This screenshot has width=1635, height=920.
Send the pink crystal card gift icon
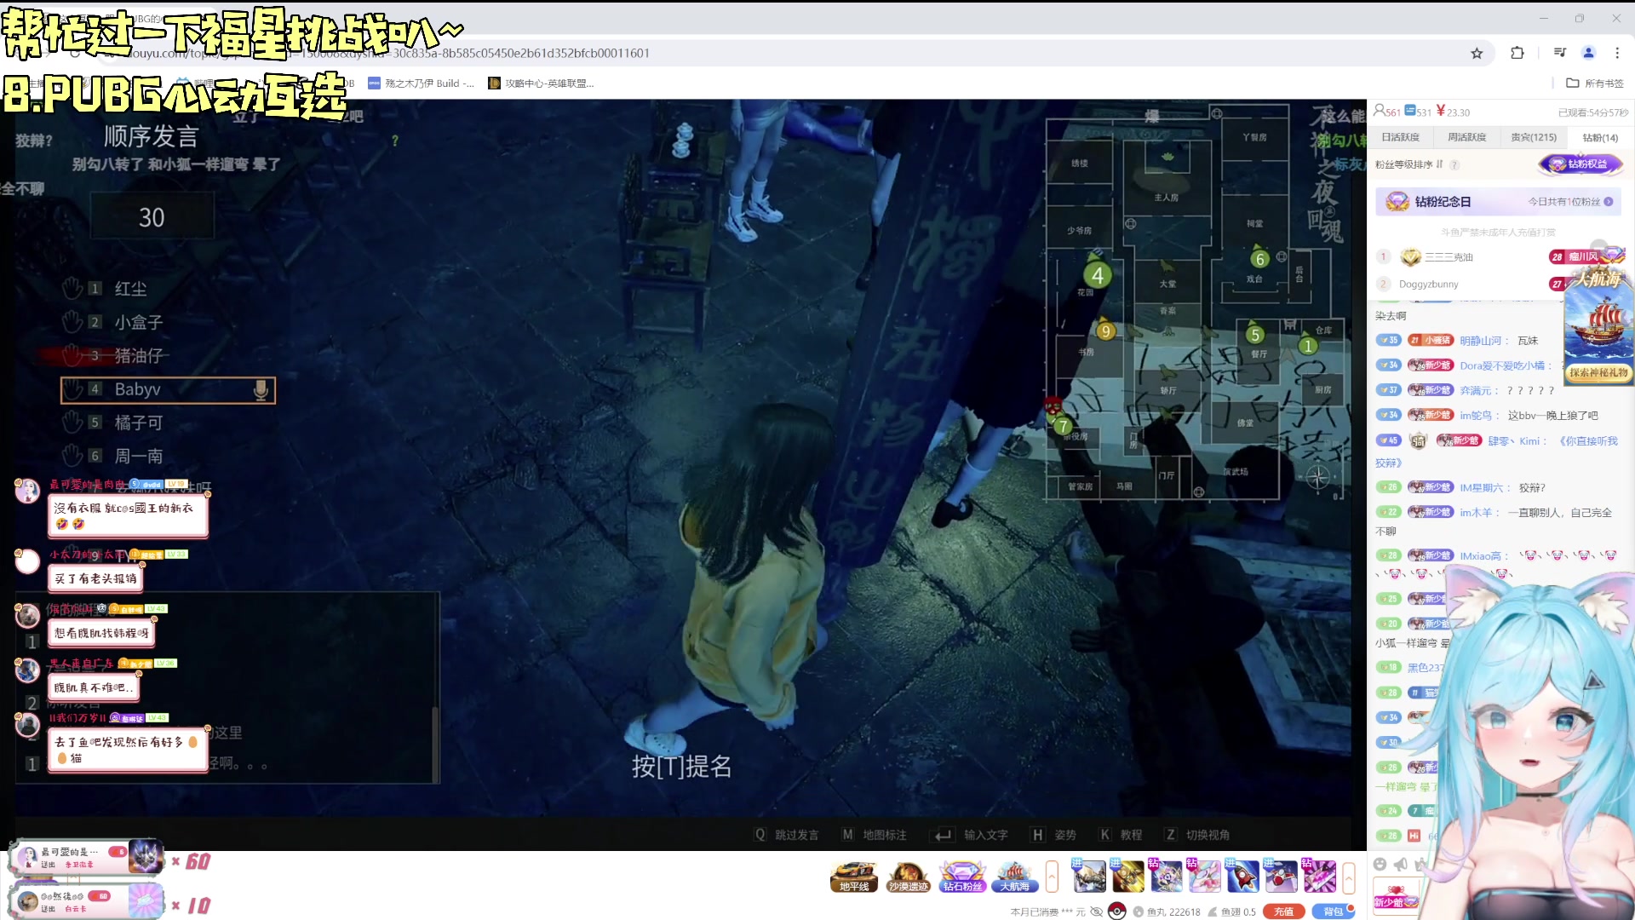coord(1319,876)
